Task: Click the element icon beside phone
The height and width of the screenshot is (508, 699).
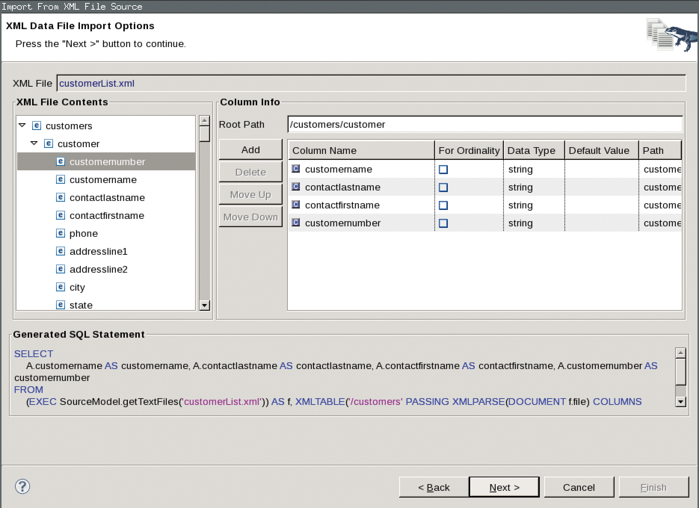Action: [x=60, y=233]
